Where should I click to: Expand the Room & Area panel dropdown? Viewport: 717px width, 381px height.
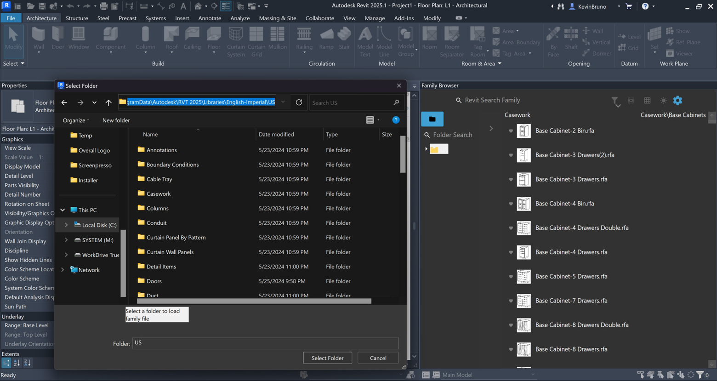[481, 63]
